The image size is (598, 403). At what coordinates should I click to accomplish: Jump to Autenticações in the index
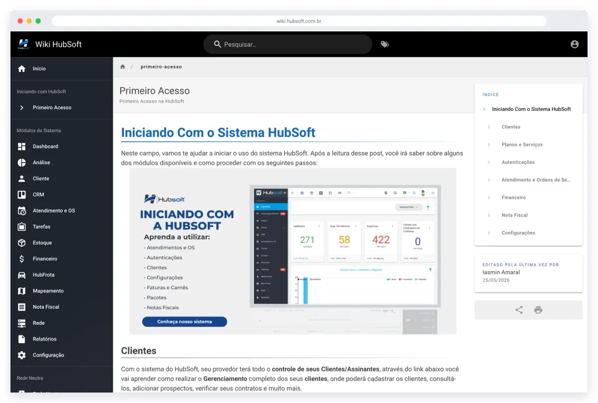(x=518, y=162)
